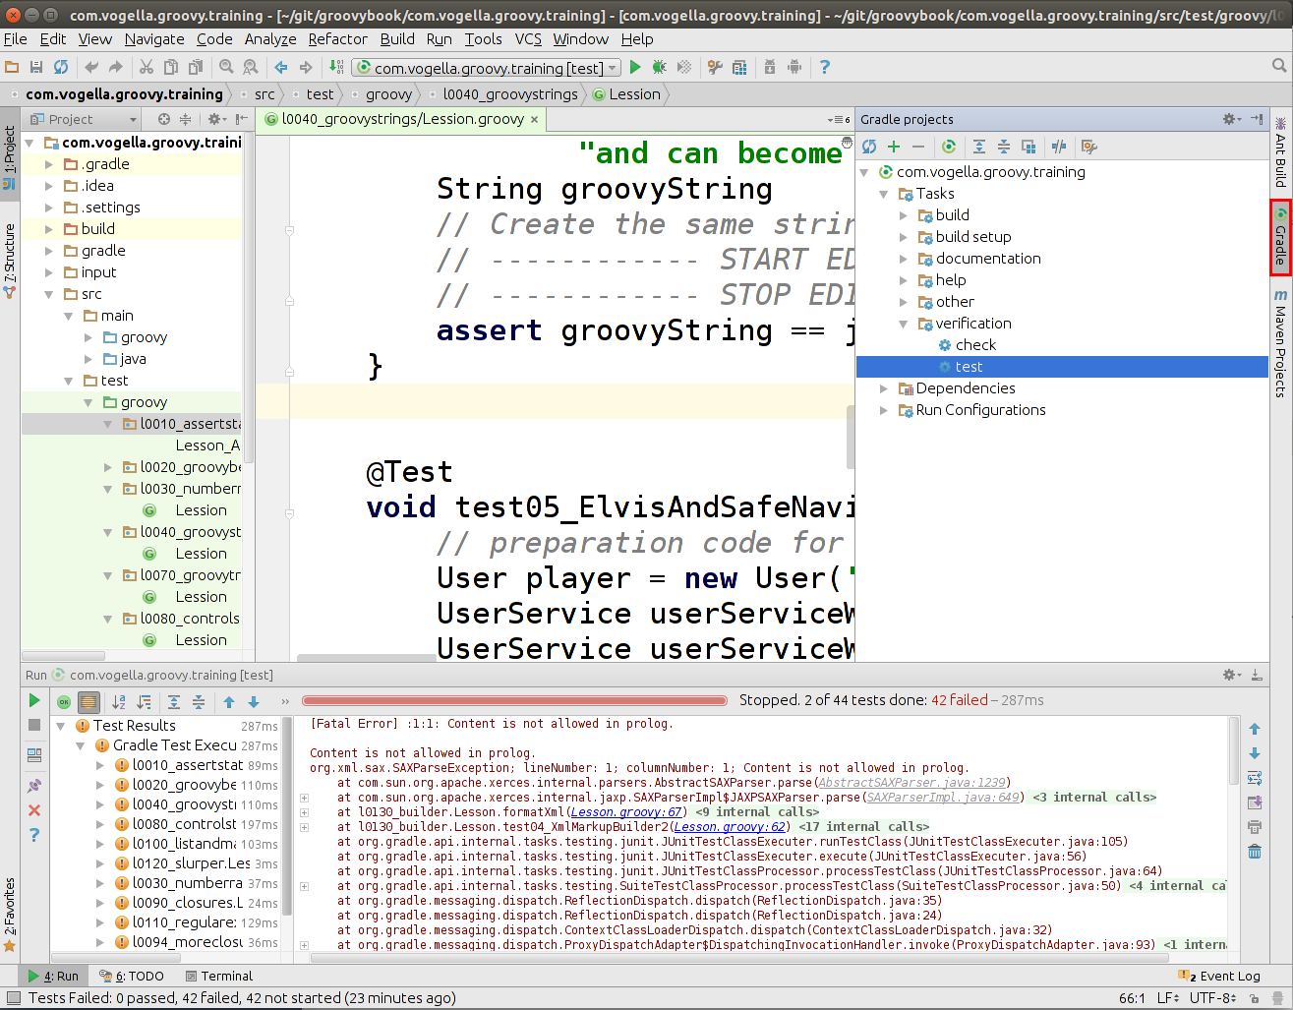This screenshot has width=1293, height=1010.
Task: Start debugging with the green bug icon
Action: pyautogui.click(x=659, y=67)
